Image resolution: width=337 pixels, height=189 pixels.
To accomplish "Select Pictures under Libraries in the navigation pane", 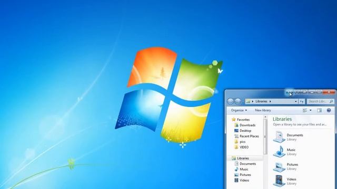I will pos(242,175).
